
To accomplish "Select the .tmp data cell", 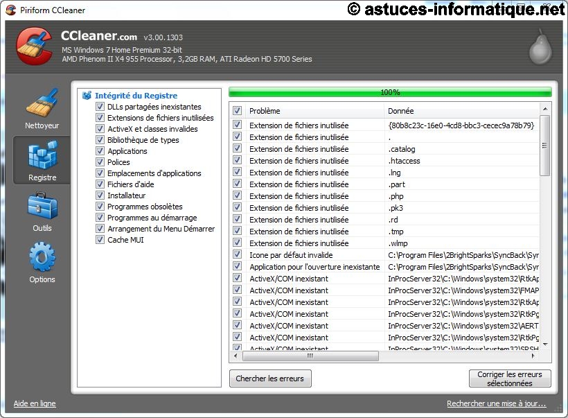I will point(396,232).
